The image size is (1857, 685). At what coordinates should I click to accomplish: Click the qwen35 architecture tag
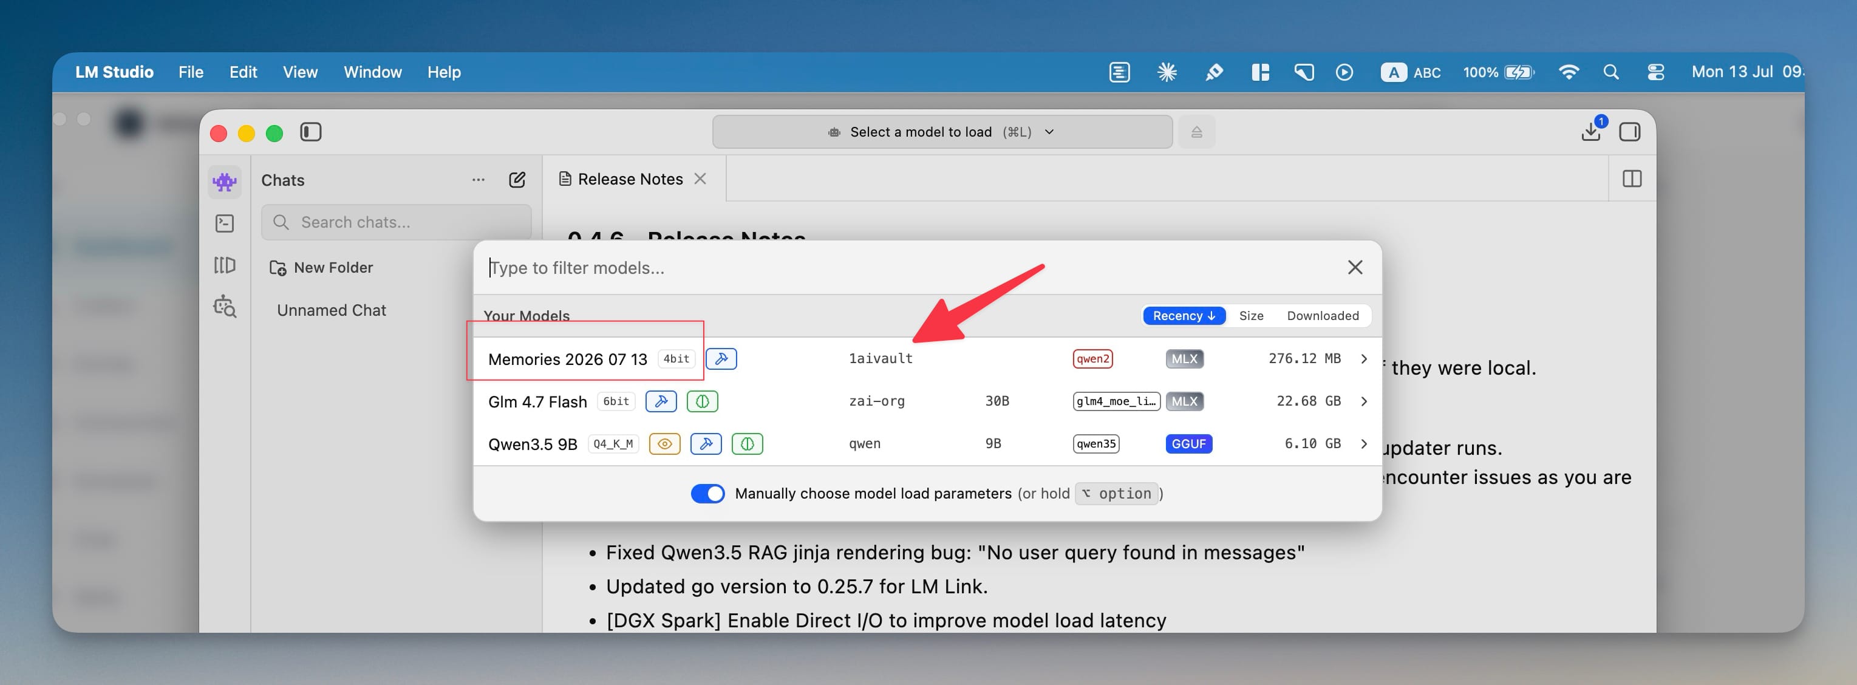(x=1095, y=443)
